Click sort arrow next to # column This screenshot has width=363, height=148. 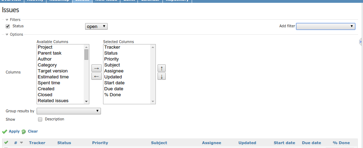(x=21, y=143)
